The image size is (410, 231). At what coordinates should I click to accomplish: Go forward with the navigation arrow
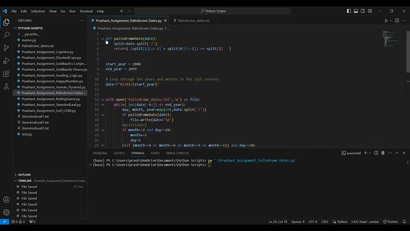pos(129,11)
